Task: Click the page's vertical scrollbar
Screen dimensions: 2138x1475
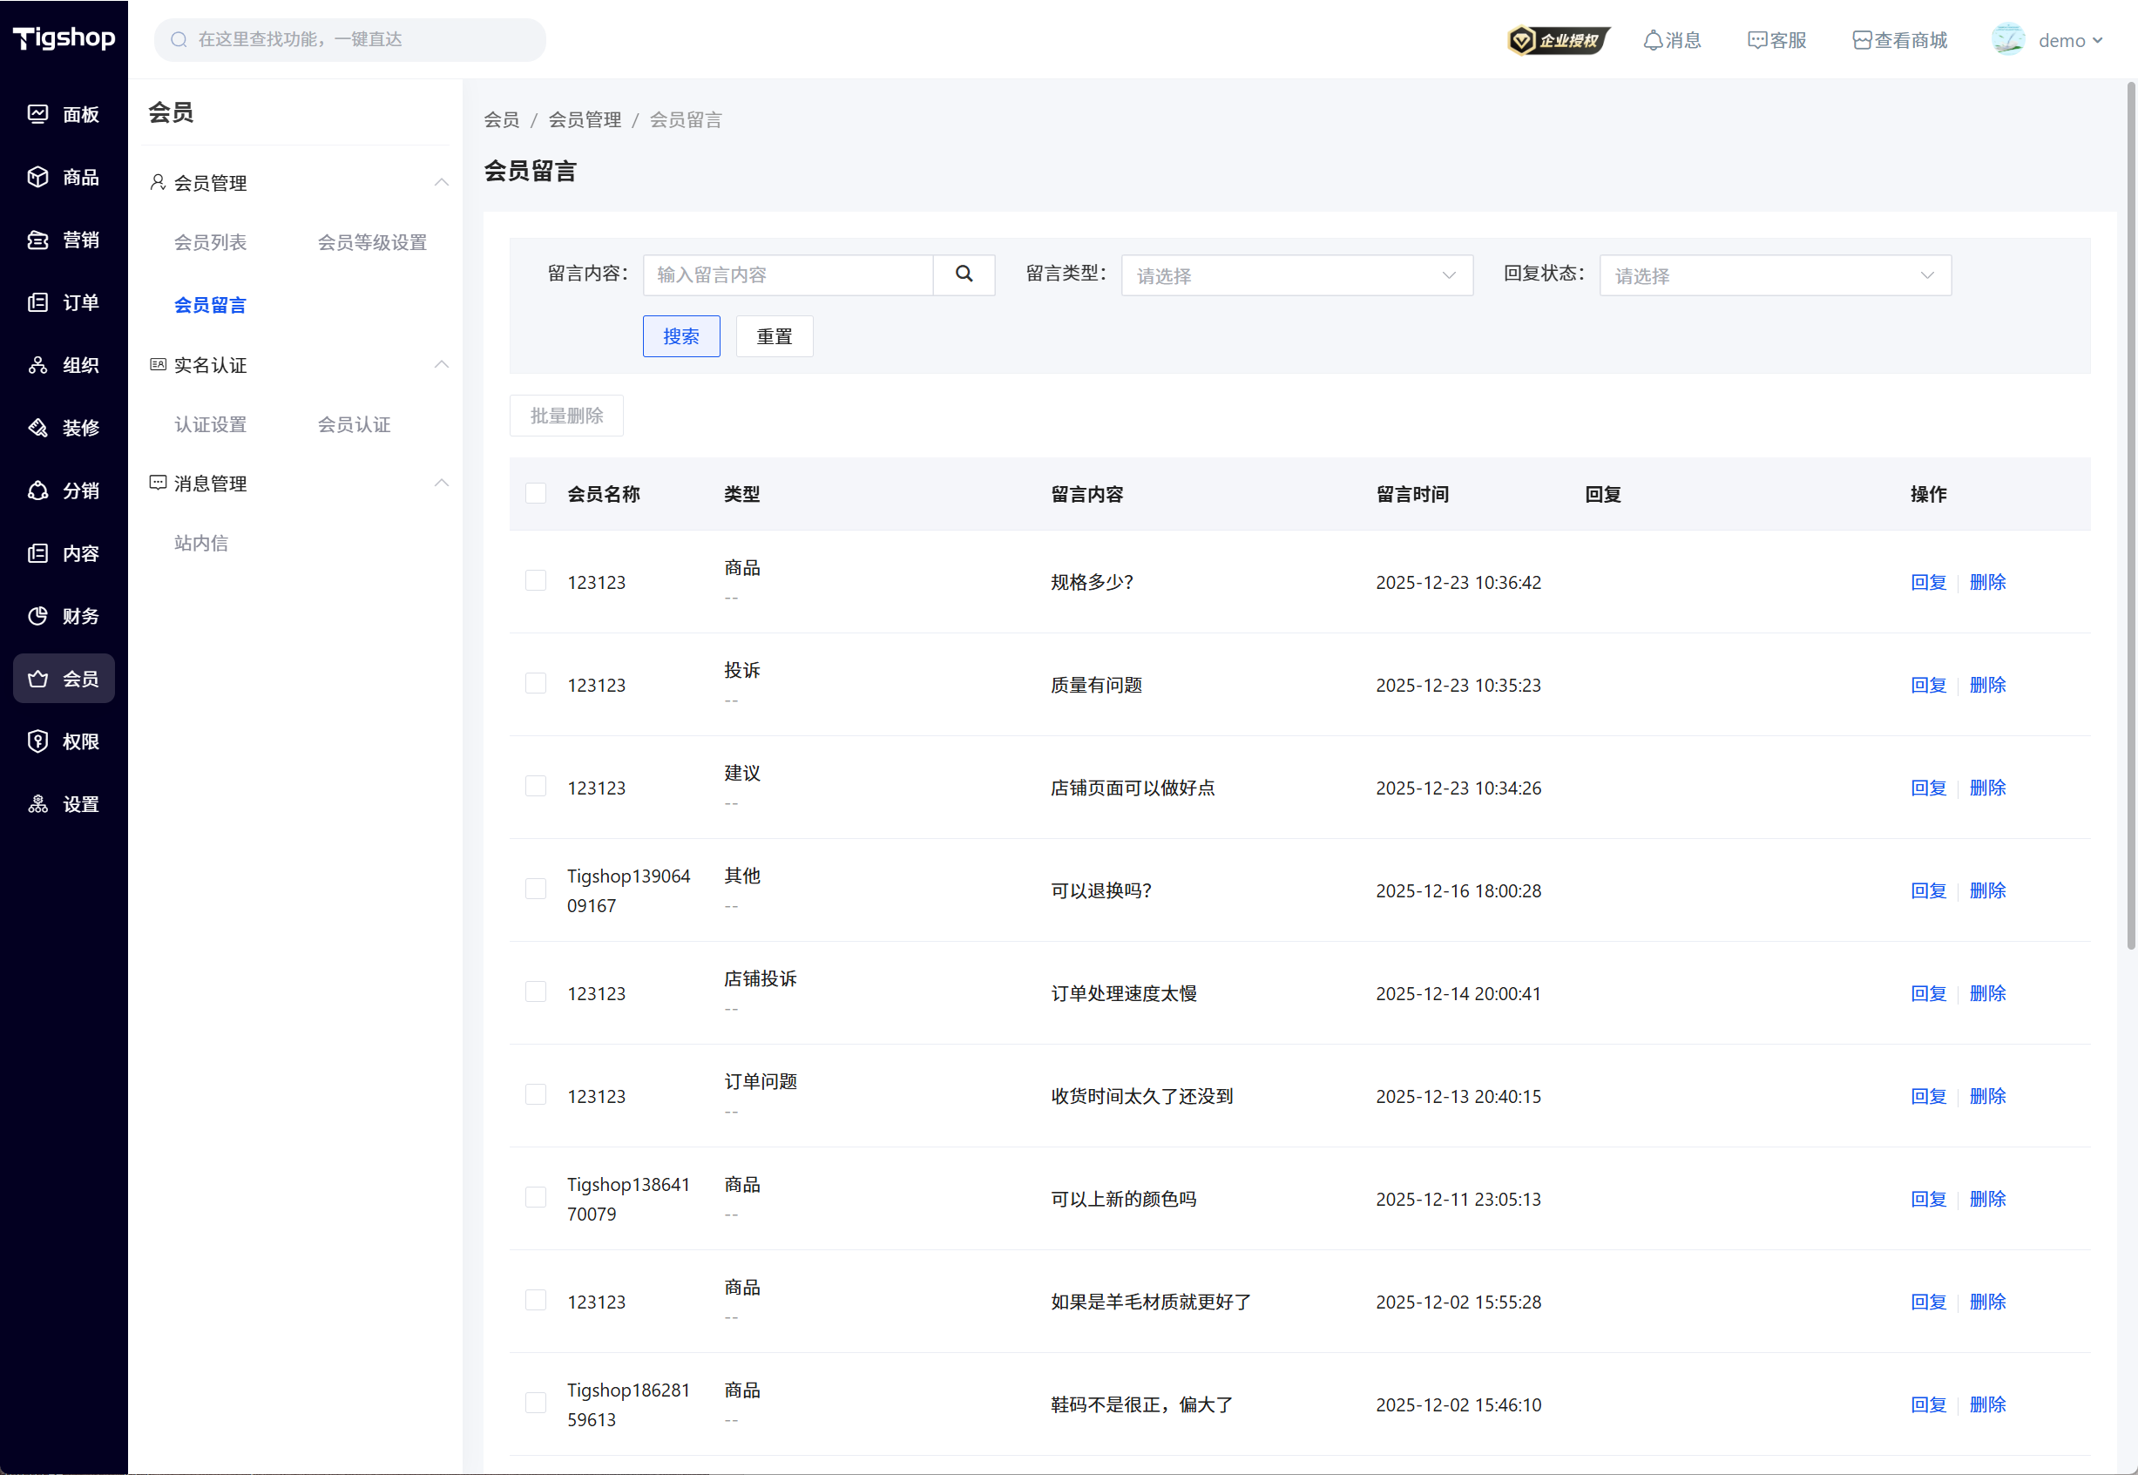Action: click(x=2131, y=518)
